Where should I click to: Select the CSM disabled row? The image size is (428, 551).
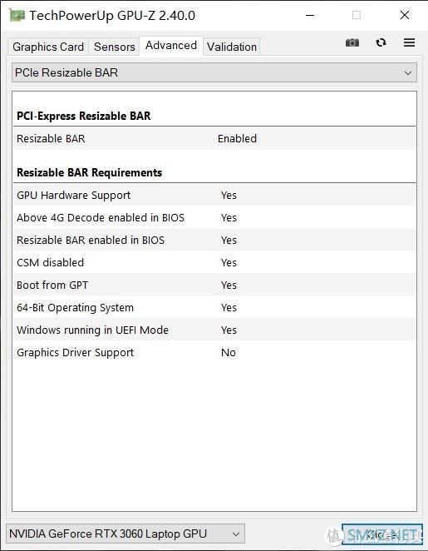click(x=214, y=262)
